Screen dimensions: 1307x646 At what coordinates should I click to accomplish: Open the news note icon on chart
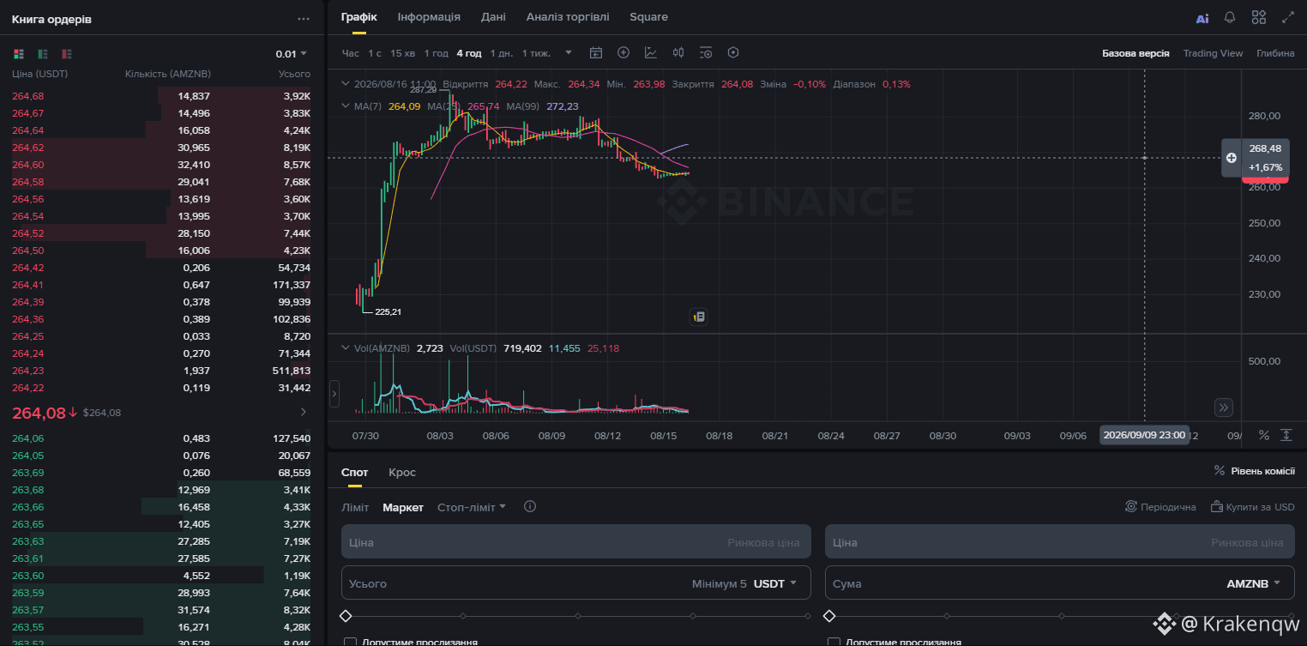point(699,317)
